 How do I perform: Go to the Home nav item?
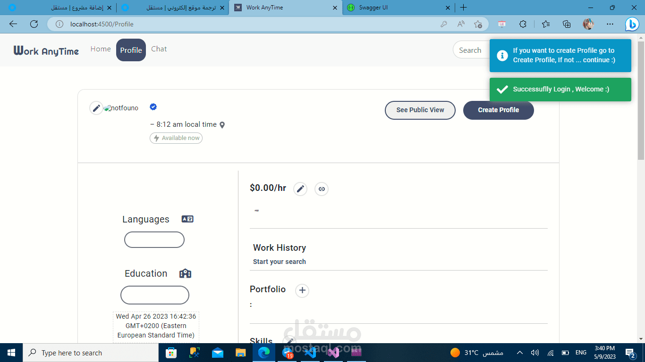click(x=101, y=49)
